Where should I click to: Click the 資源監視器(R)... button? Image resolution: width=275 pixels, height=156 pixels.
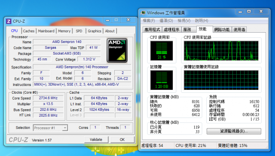coord(234,131)
